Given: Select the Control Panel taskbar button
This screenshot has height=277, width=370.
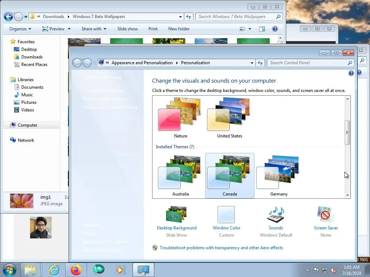Looking at the screenshot, I should point(143,270).
